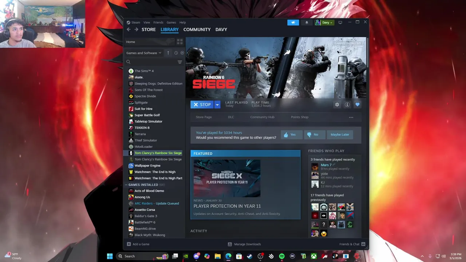Open the more options ellipsis next to Points Shop
The height and width of the screenshot is (262, 466).
click(x=351, y=117)
